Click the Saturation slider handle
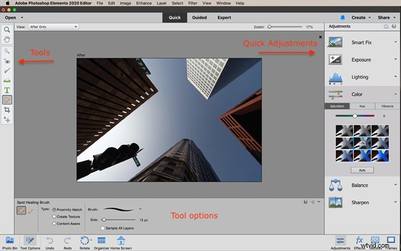This screenshot has height=251, width=401. [355, 116]
